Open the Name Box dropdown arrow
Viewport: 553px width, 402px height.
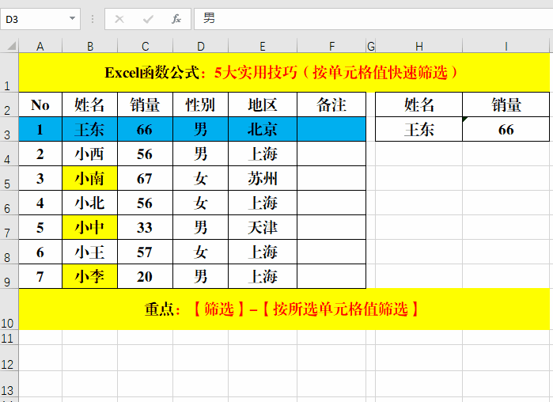click(x=72, y=18)
